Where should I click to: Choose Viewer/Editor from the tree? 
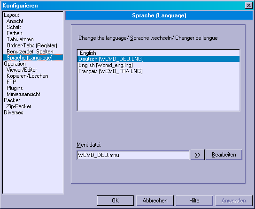pyautogui.click(x=22, y=70)
